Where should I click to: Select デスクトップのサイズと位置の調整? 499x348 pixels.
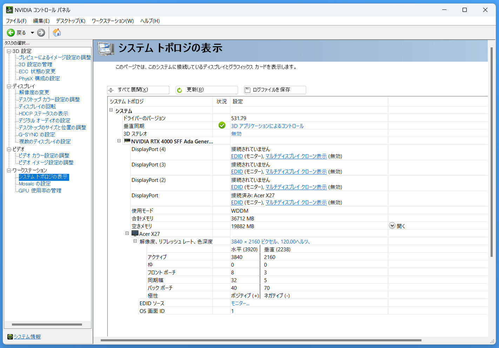click(x=52, y=128)
